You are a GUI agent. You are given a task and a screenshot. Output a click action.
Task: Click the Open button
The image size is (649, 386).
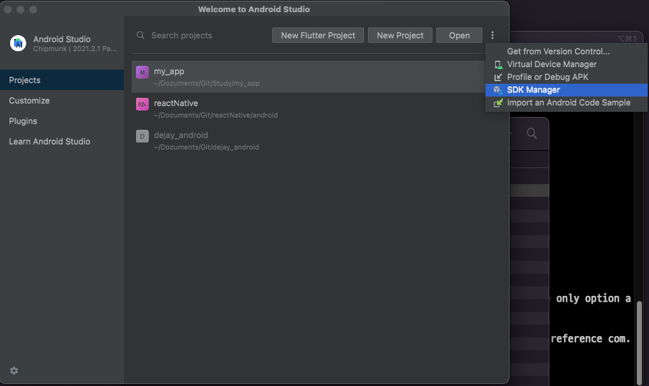(459, 35)
